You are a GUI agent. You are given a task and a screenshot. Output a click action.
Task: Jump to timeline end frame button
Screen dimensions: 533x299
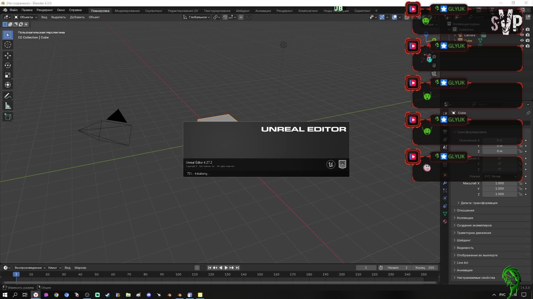coord(237,268)
